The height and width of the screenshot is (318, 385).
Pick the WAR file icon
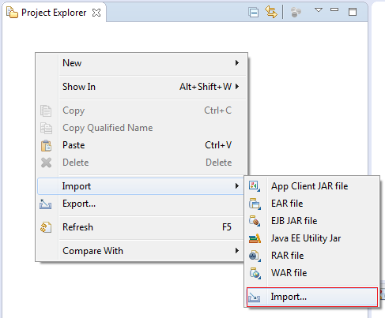click(x=255, y=273)
